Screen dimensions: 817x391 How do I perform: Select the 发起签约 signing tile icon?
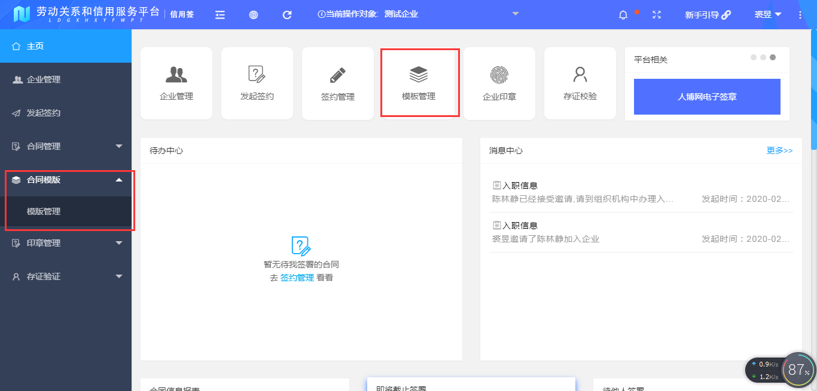(257, 74)
